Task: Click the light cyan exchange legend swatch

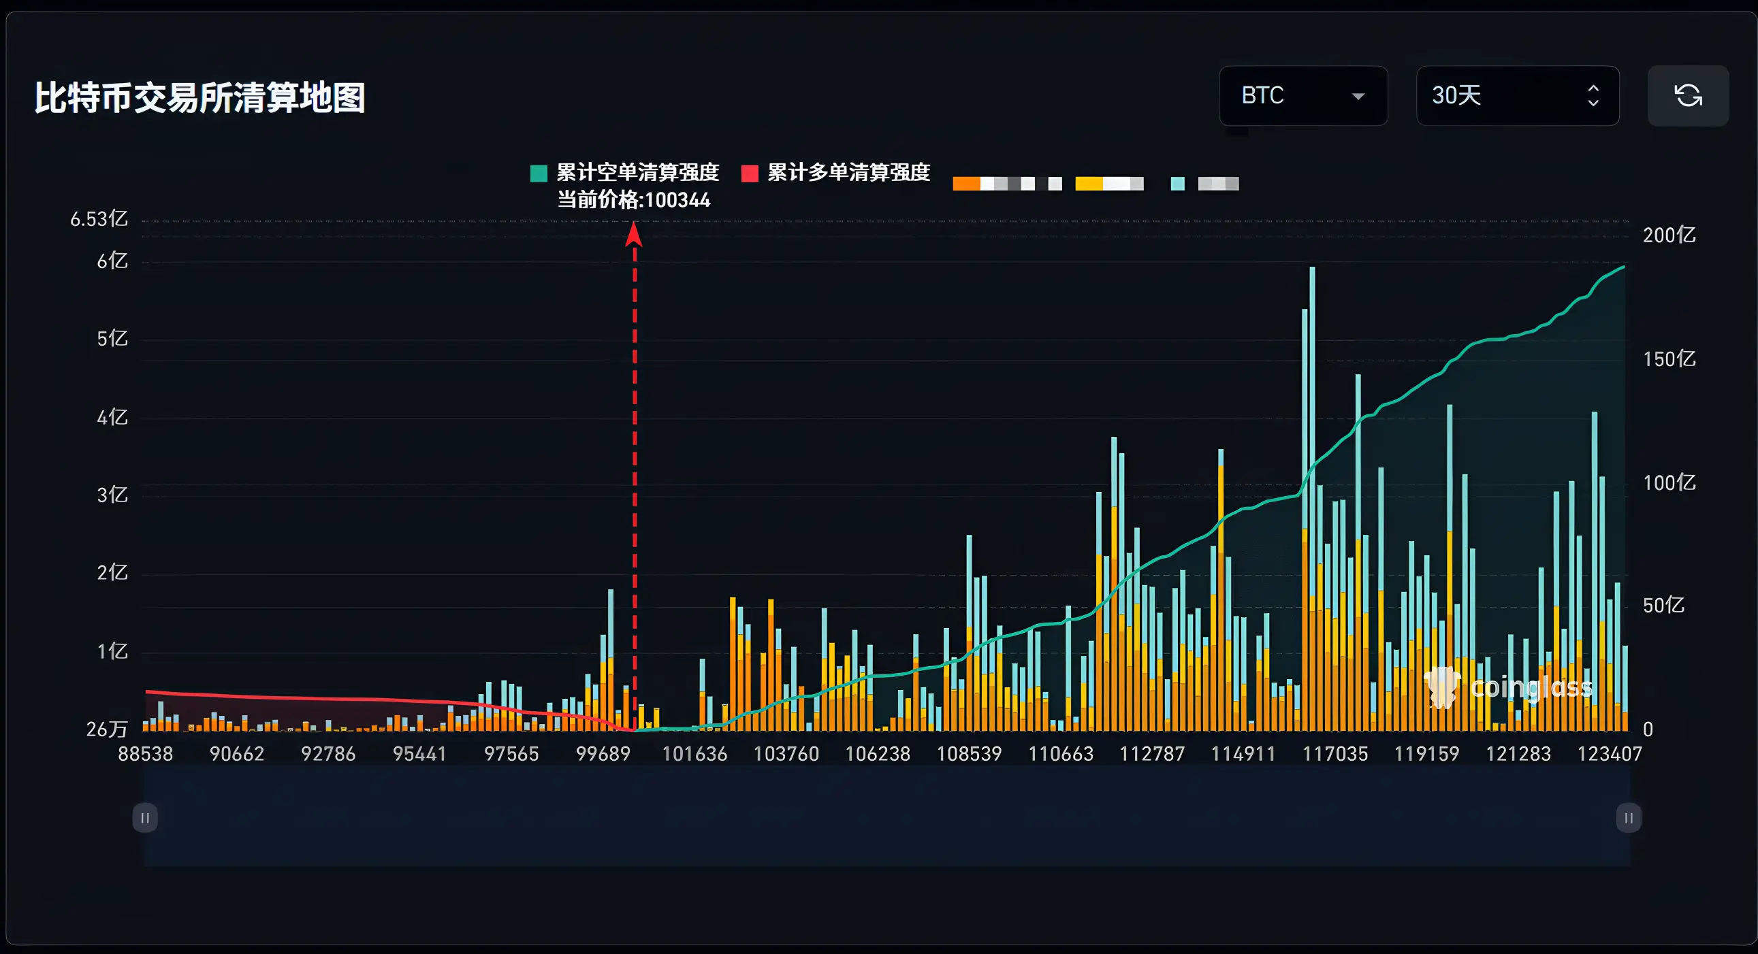Action: pyautogui.click(x=1177, y=184)
